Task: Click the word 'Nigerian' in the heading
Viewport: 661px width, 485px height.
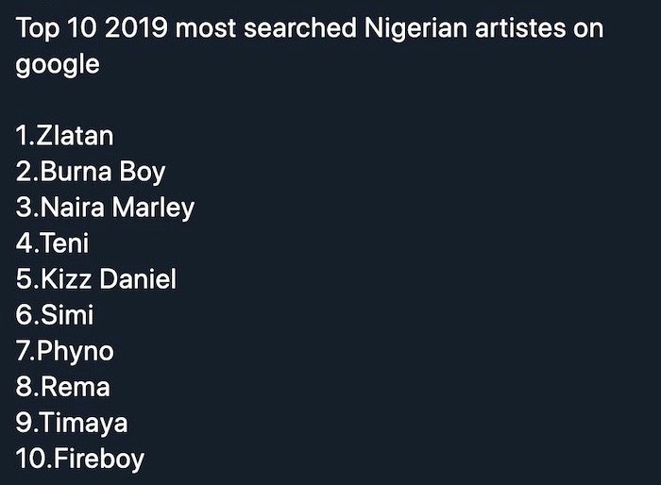Action: click(x=415, y=29)
